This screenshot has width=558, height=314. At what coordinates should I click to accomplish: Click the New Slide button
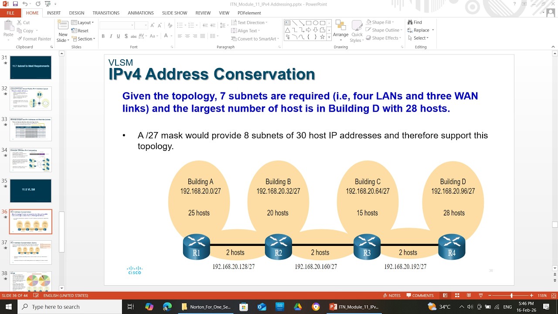pos(63,31)
